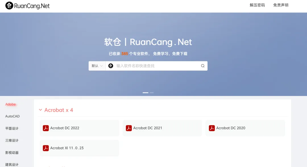Click the Acrobat XI 11.0.23 PDF icon
This screenshot has height=167, width=307.
[45, 148]
